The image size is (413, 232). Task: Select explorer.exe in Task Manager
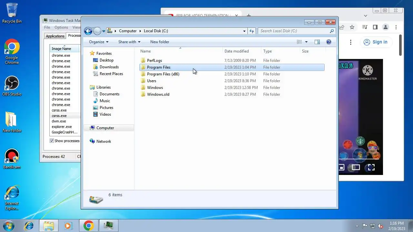point(62,127)
